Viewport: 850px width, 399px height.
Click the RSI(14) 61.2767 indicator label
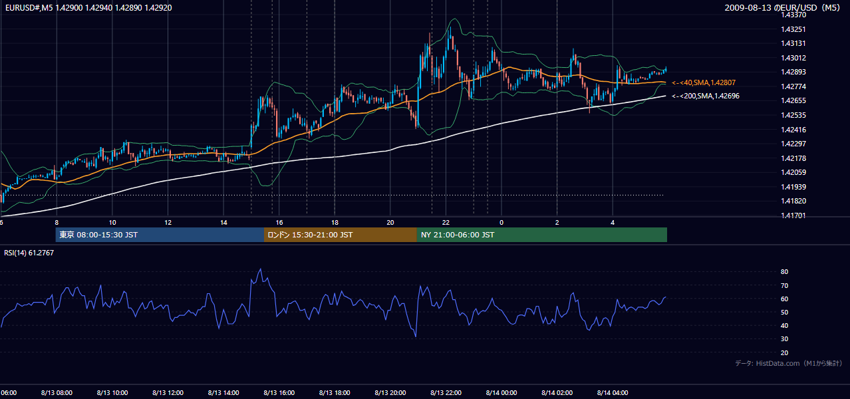(29, 253)
